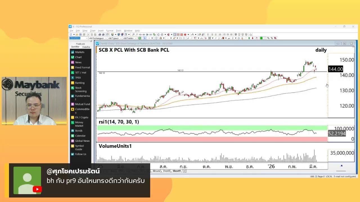Open the Chart item in sidebar
The width and height of the screenshot is (360, 202).
point(76,57)
